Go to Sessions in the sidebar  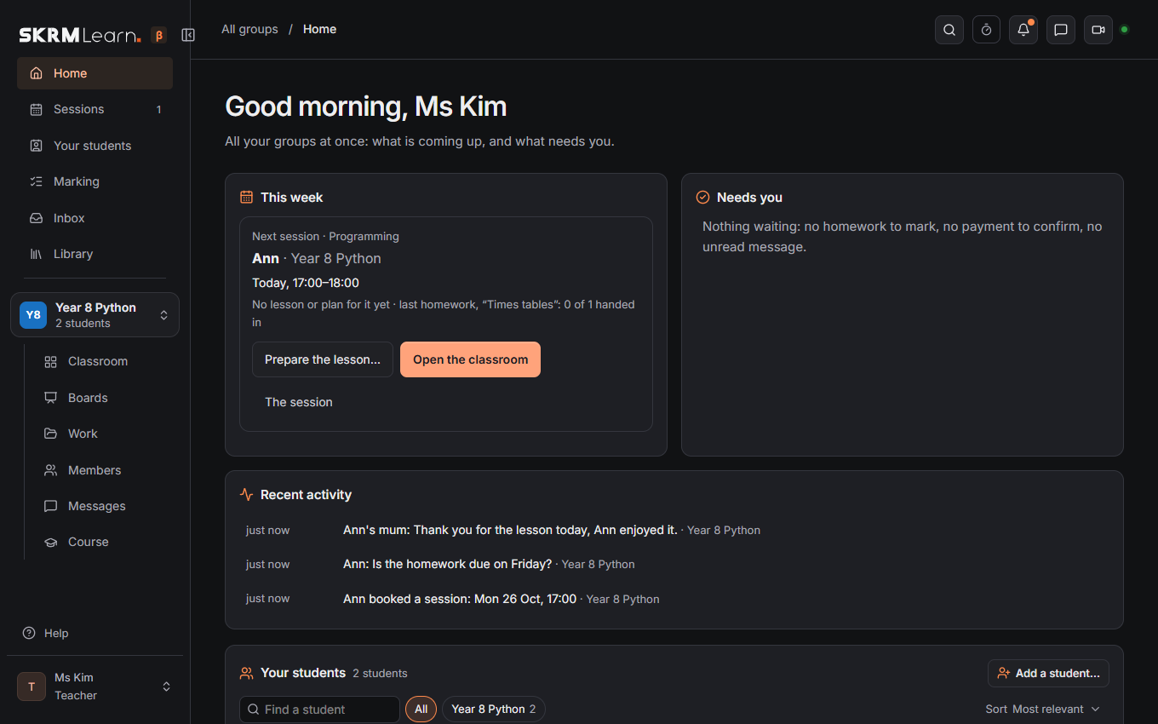(x=95, y=109)
